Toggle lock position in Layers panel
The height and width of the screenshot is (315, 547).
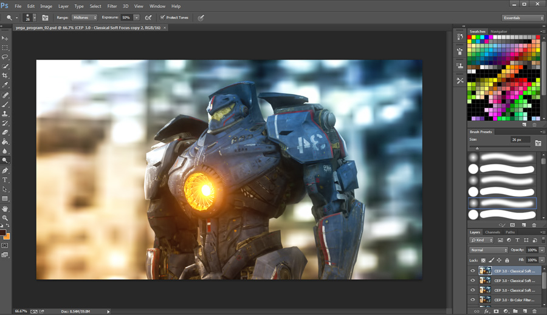coord(499,260)
